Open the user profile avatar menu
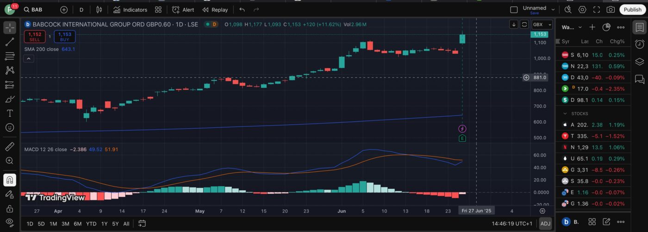The height and width of the screenshot is (232, 648). click(x=10, y=9)
